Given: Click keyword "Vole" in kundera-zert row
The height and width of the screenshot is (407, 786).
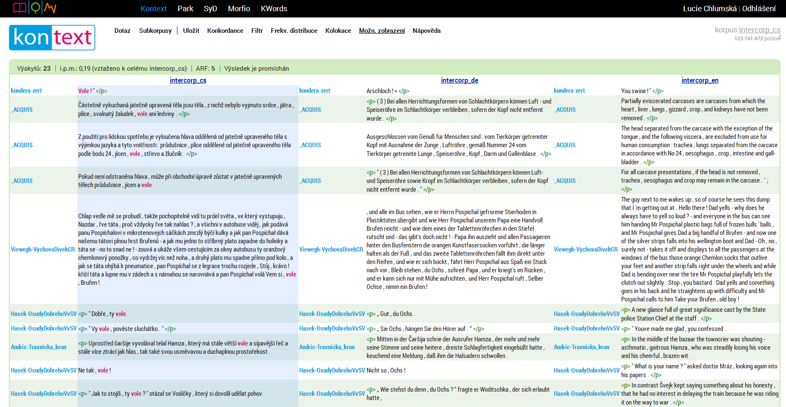Looking at the screenshot, I should 83,91.
